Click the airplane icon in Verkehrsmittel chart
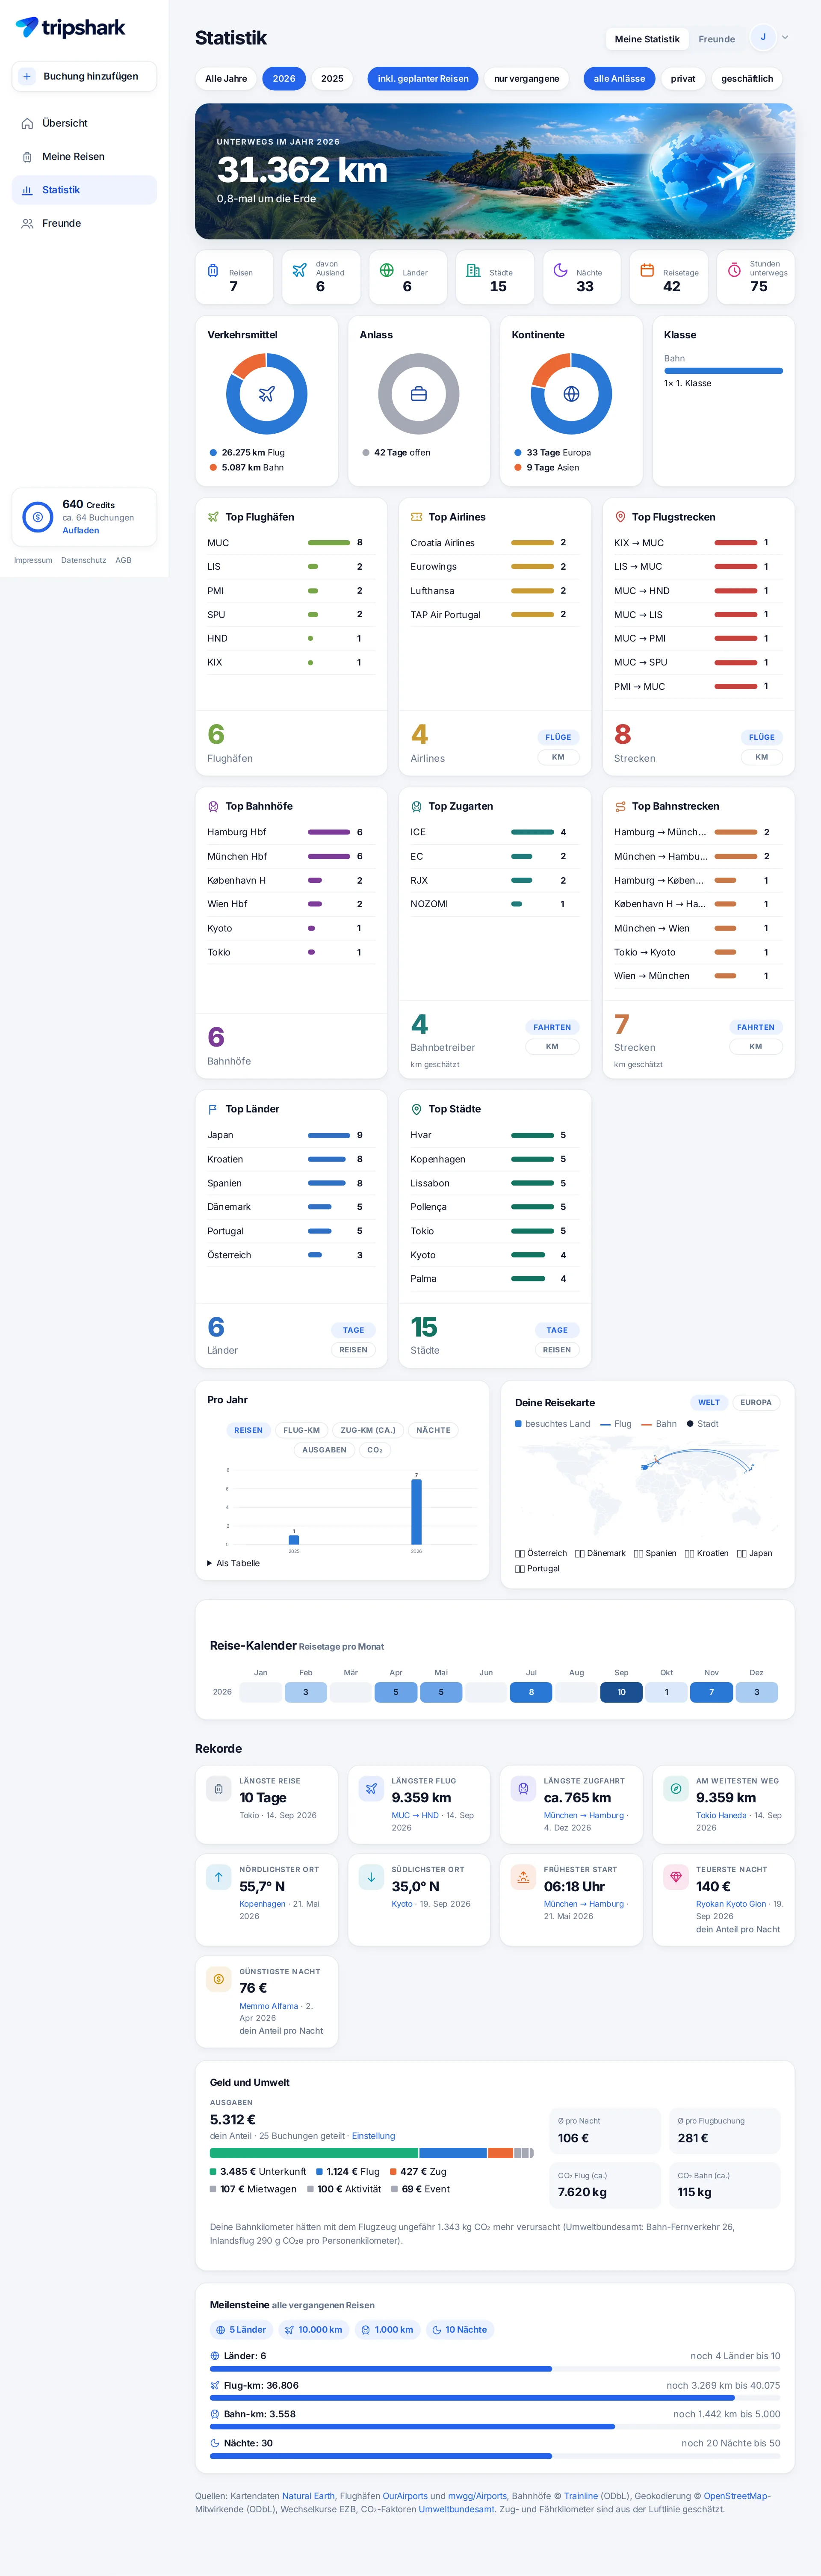 pos(266,394)
